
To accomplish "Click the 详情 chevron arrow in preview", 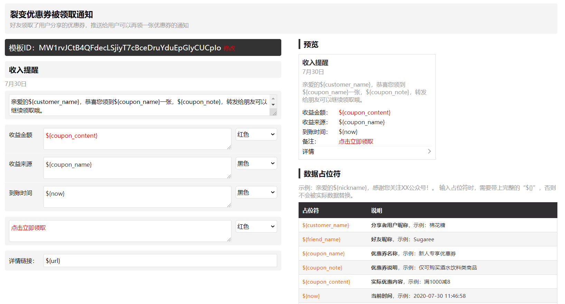I will tap(429, 151).
